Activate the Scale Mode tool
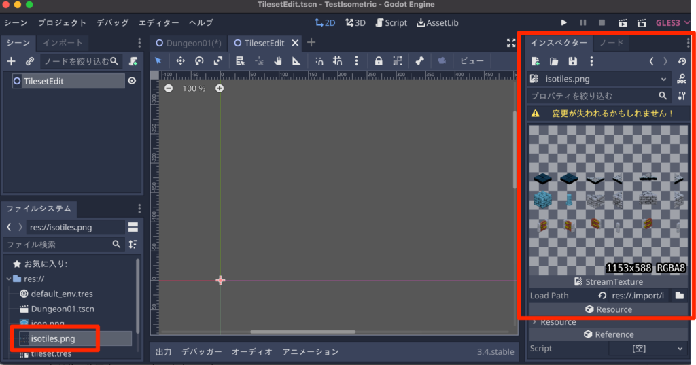696x365 pixels. click(218, 61)
